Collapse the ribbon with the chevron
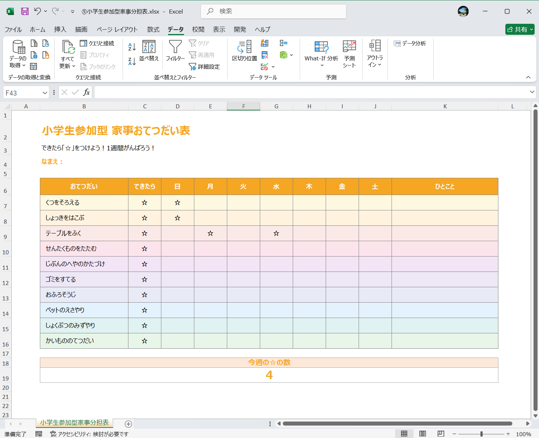Image resolution: width=539 pixels, height=438 pixels. coord(528,77)
